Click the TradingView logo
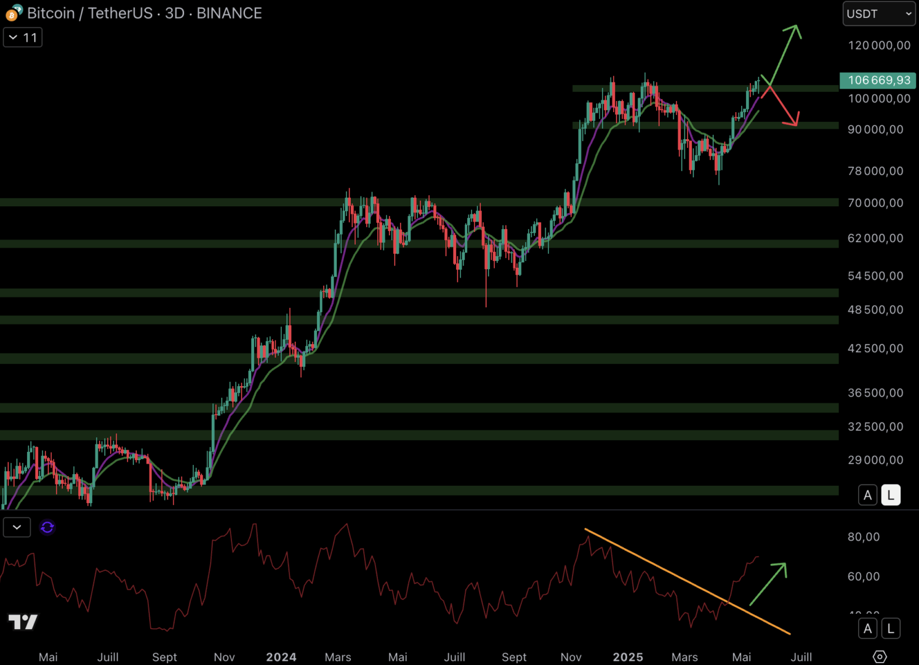919x665 pixels. (23, 622)
